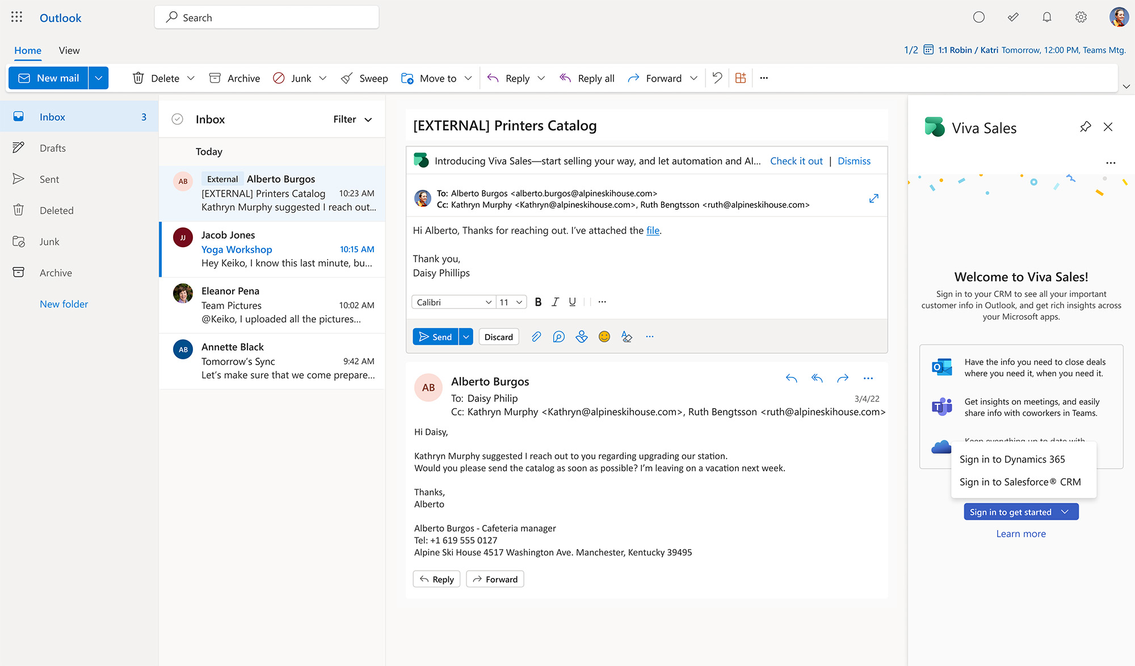
Task: Open the Home tab in ribbon
Action: pos(28,49)
